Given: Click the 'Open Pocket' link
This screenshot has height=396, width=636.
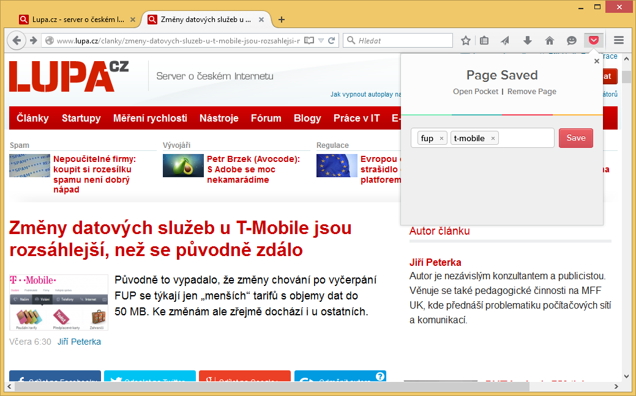Looking at the screenshot, I should pos(476,92).
